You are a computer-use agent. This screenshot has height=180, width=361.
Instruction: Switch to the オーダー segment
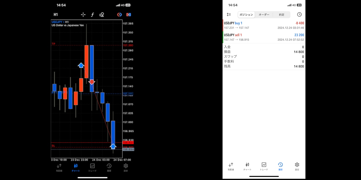point(264,14)
